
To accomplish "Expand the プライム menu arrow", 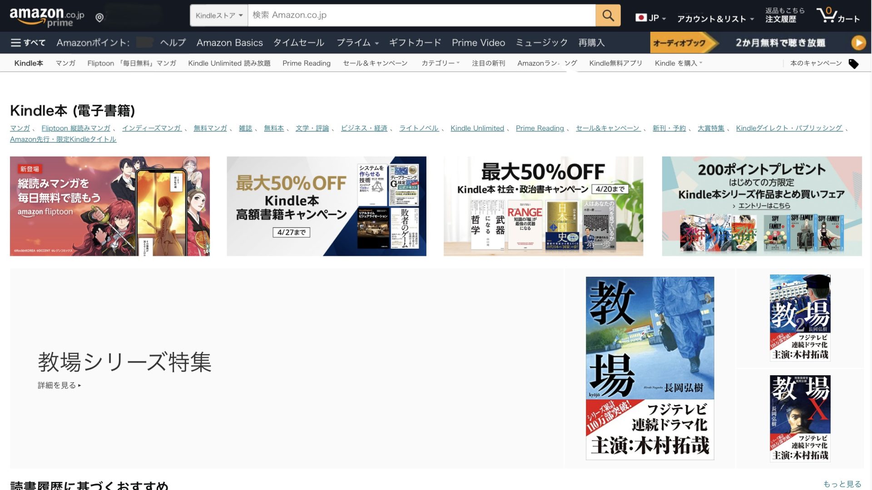I will [x=377, y=44].
